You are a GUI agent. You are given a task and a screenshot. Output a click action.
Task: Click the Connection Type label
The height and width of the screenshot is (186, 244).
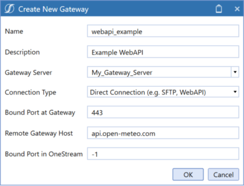pos(30,93)
